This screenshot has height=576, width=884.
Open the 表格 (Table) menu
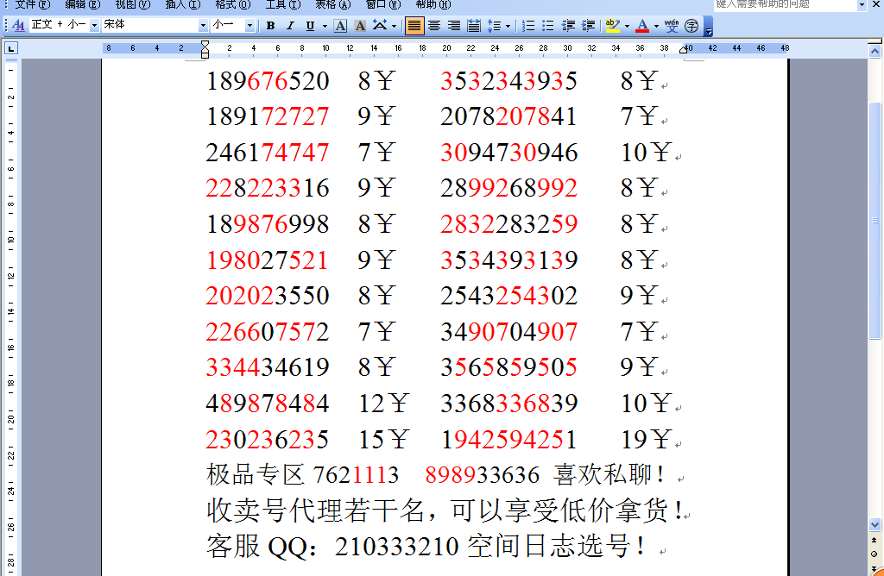pos(332,4)
